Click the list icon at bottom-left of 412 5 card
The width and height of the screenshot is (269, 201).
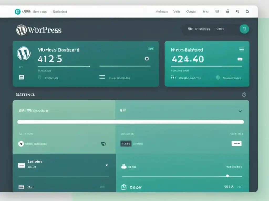pyautogui.click(x=22, y=77)
